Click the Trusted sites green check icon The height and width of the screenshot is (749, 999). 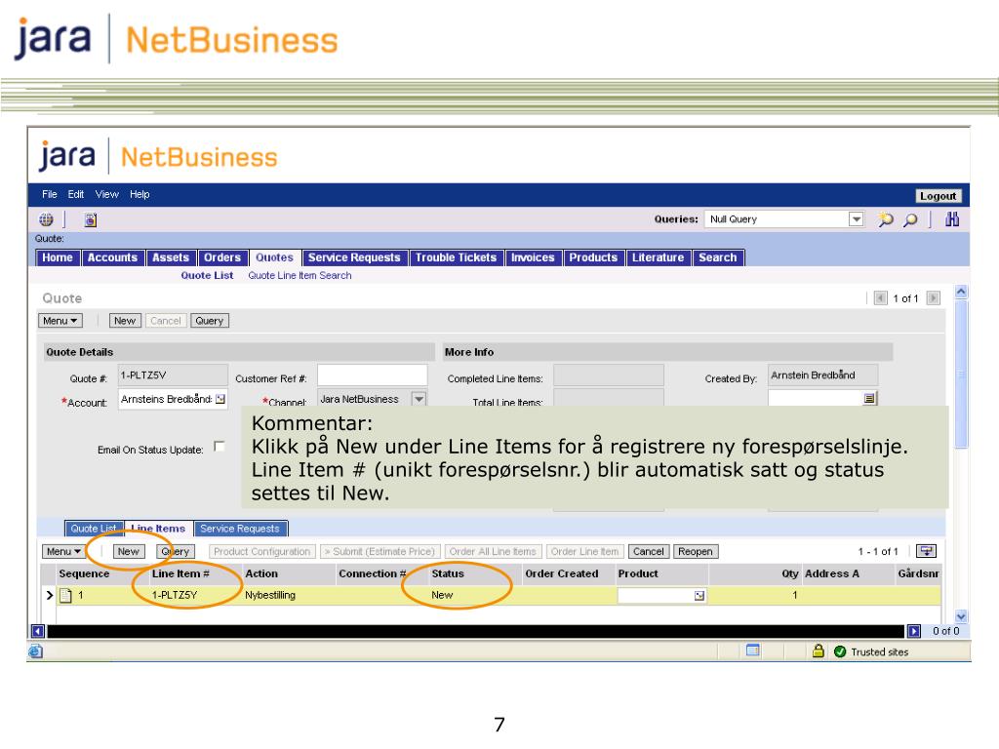840,651
